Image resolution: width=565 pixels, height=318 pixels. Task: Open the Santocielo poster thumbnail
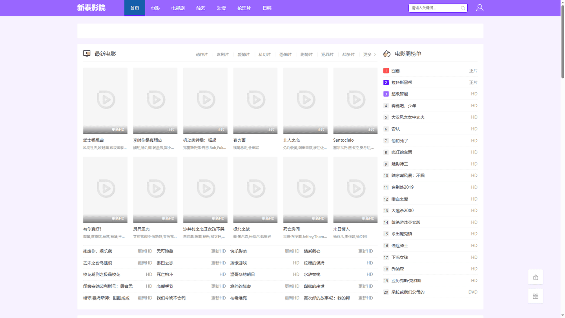[x=355, y=101]
